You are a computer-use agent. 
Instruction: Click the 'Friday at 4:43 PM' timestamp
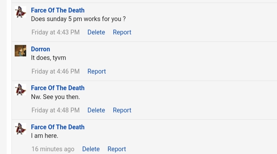56,32
